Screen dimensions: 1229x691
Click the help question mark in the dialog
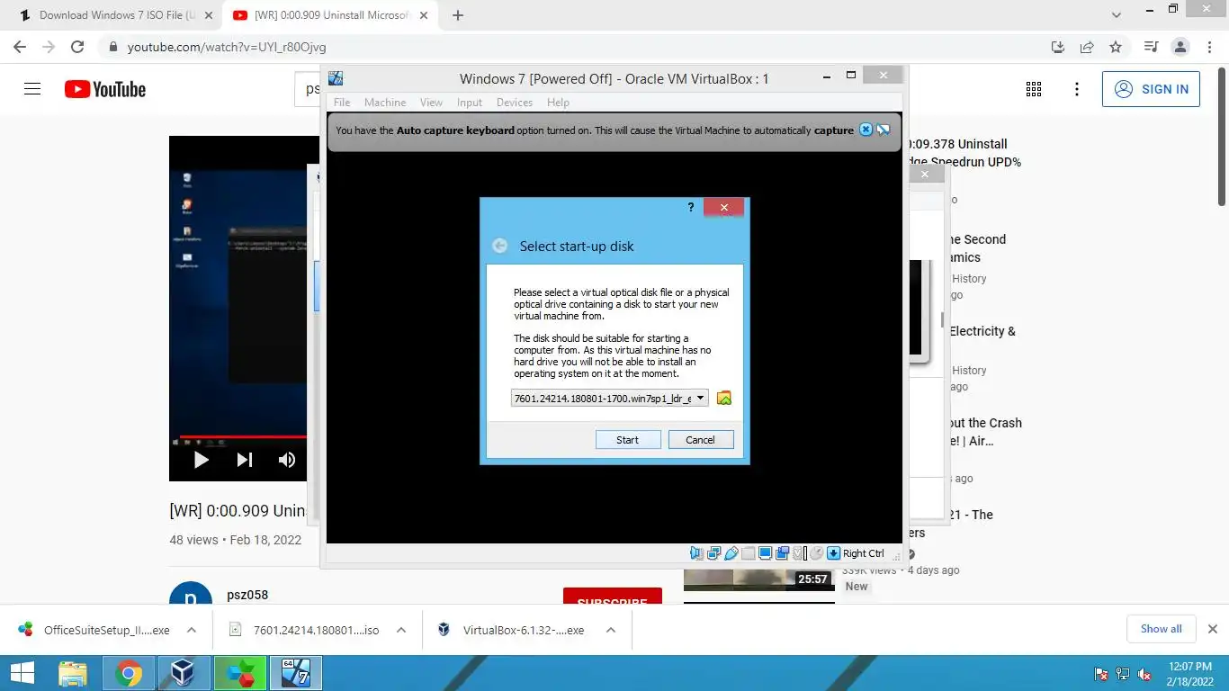coord(691,207)
